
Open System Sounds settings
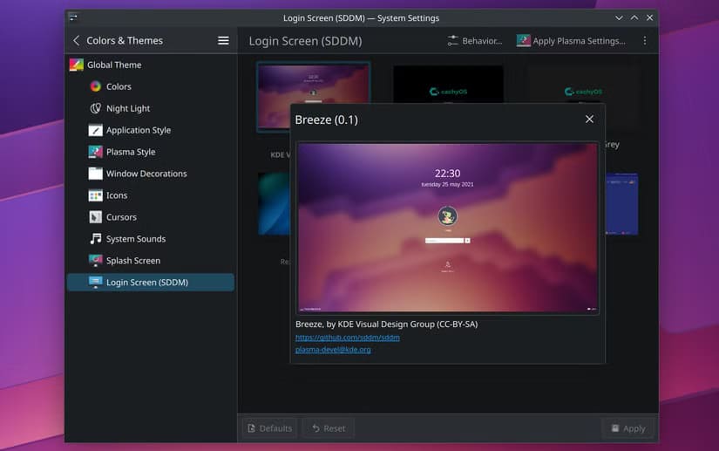[135, 239]
